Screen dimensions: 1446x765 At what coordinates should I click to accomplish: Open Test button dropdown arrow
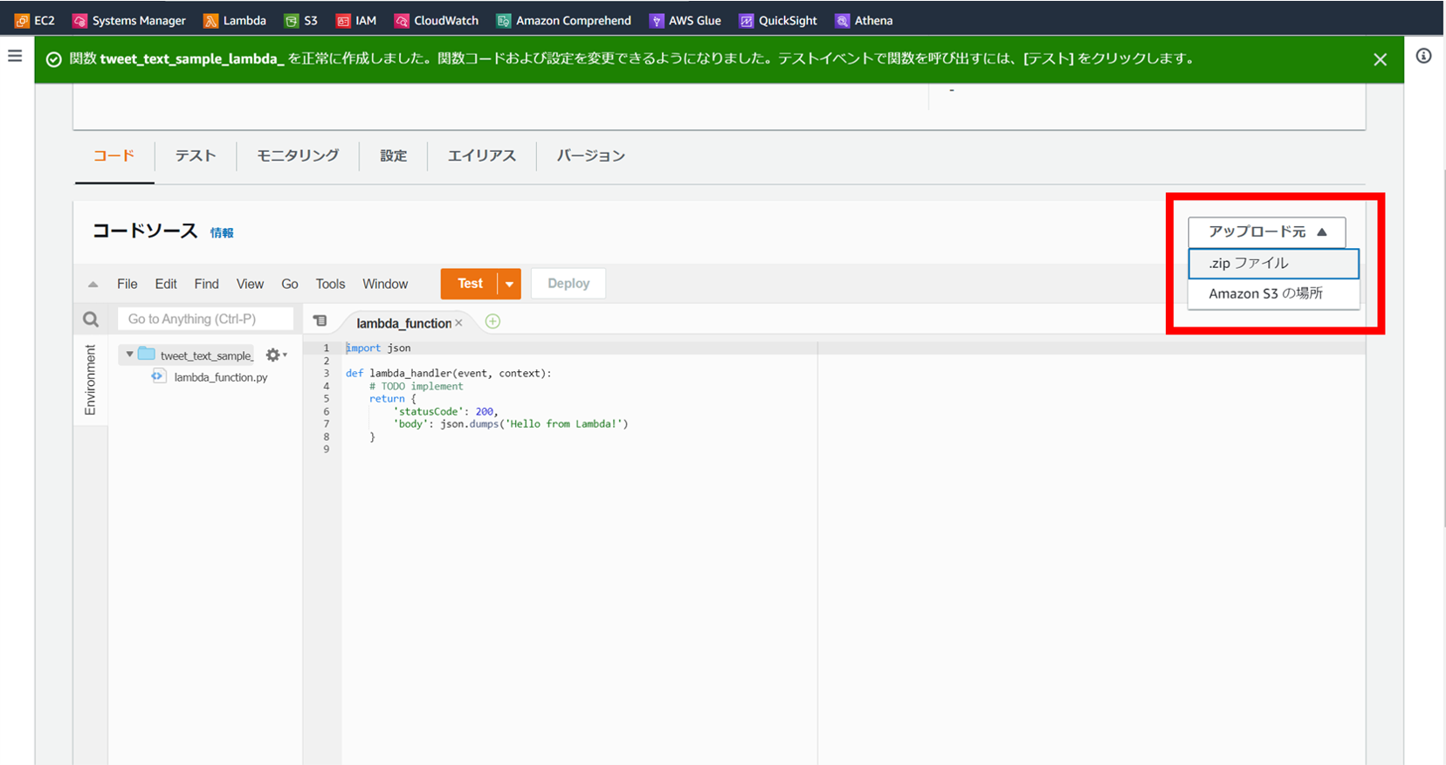tap(509, 284)
